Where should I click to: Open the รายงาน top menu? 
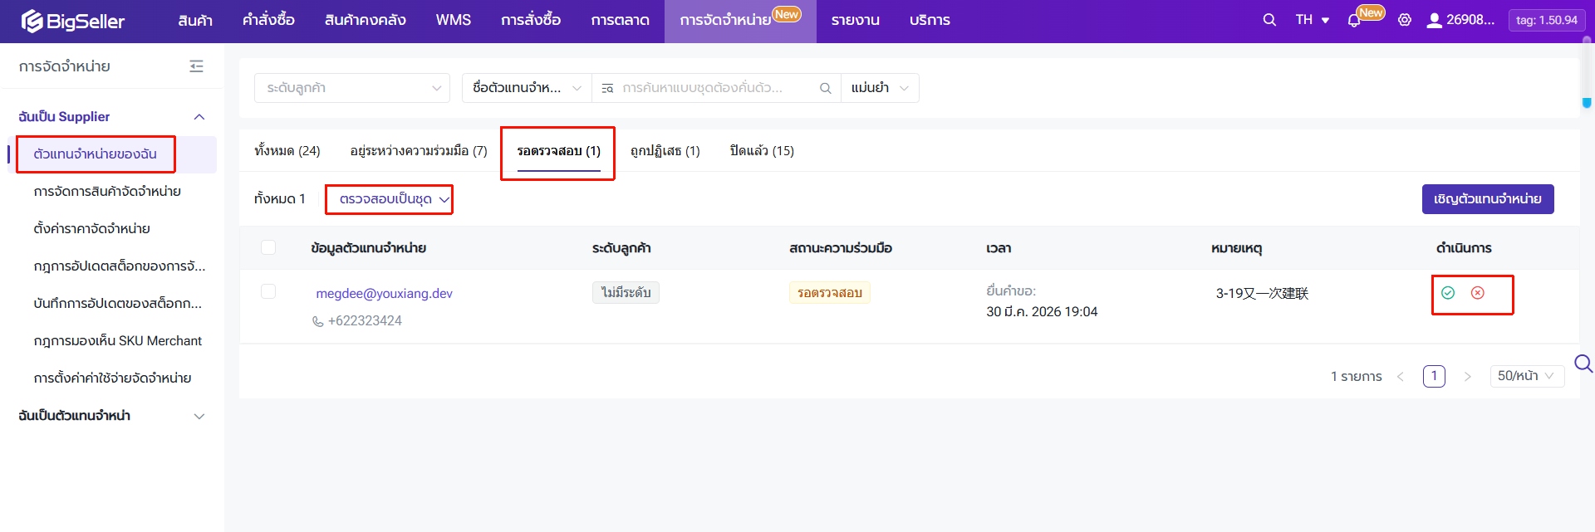coord(855,21)
